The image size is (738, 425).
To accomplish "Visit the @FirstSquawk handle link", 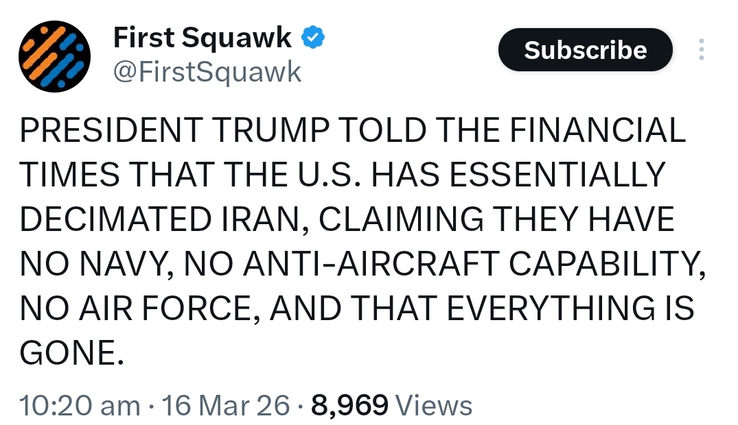I will (x=207, y=71).
